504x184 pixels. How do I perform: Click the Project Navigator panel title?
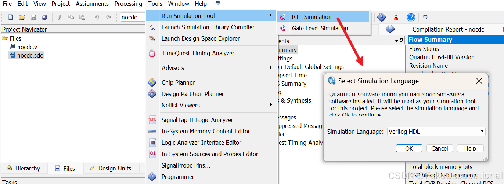25,29
